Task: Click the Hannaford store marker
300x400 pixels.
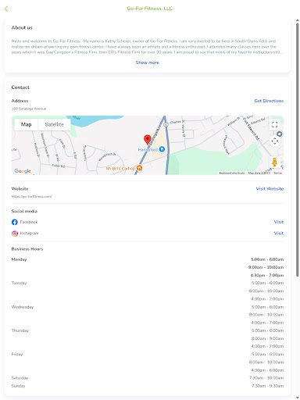Action: click(162, 149)
